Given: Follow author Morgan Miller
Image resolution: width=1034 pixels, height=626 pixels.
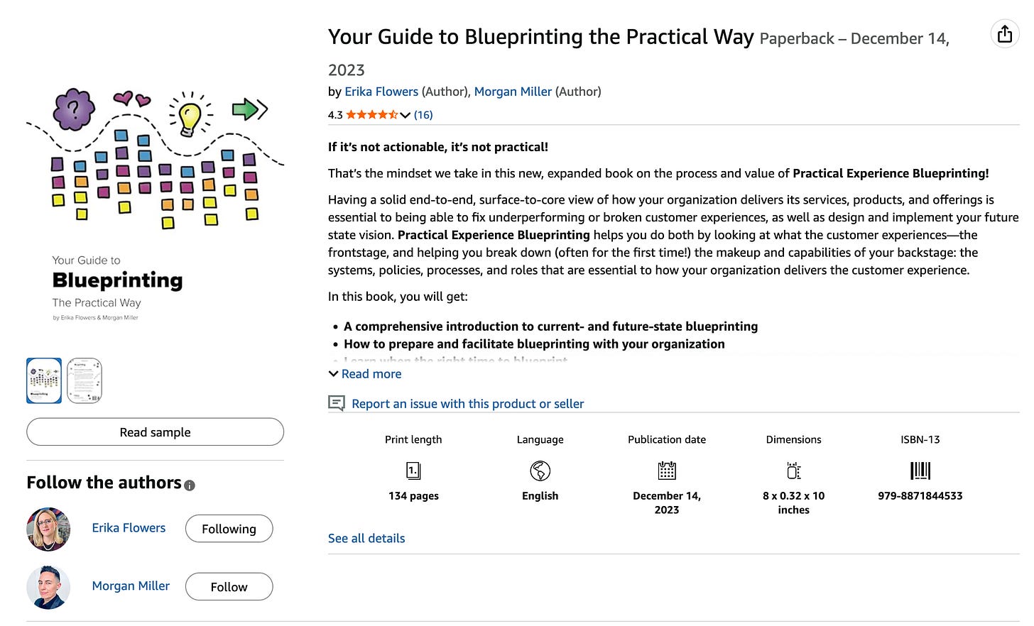Looking at the screenshot, I should click(x=229, y=587).
